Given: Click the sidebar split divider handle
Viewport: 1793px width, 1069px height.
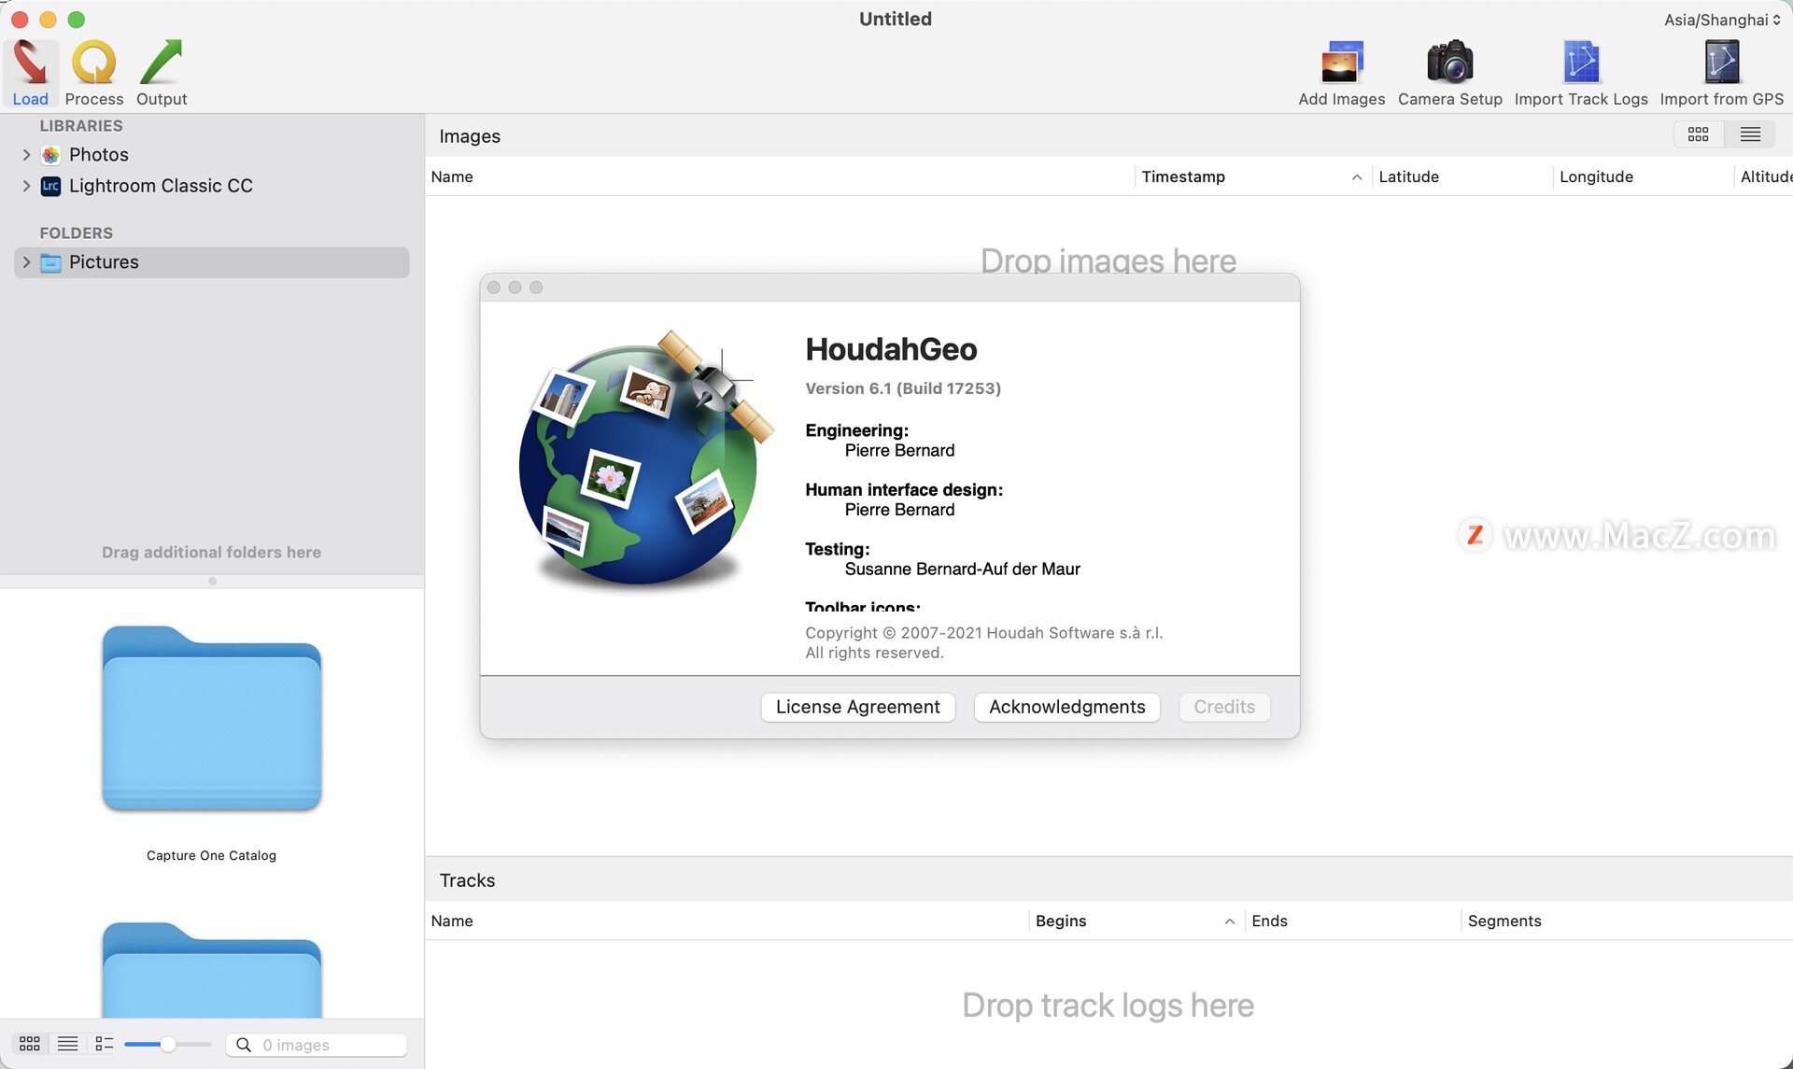Looking at the screenshot, I should (x=213, y=581).
